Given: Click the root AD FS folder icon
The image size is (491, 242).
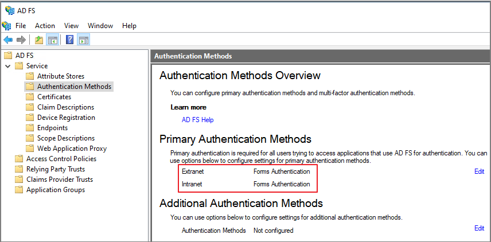Looking at the screenshot, I should click(8, 56).
